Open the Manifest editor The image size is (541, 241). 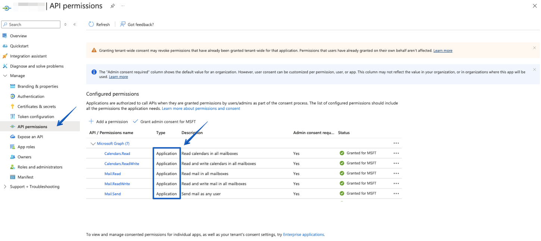point(25,177)
